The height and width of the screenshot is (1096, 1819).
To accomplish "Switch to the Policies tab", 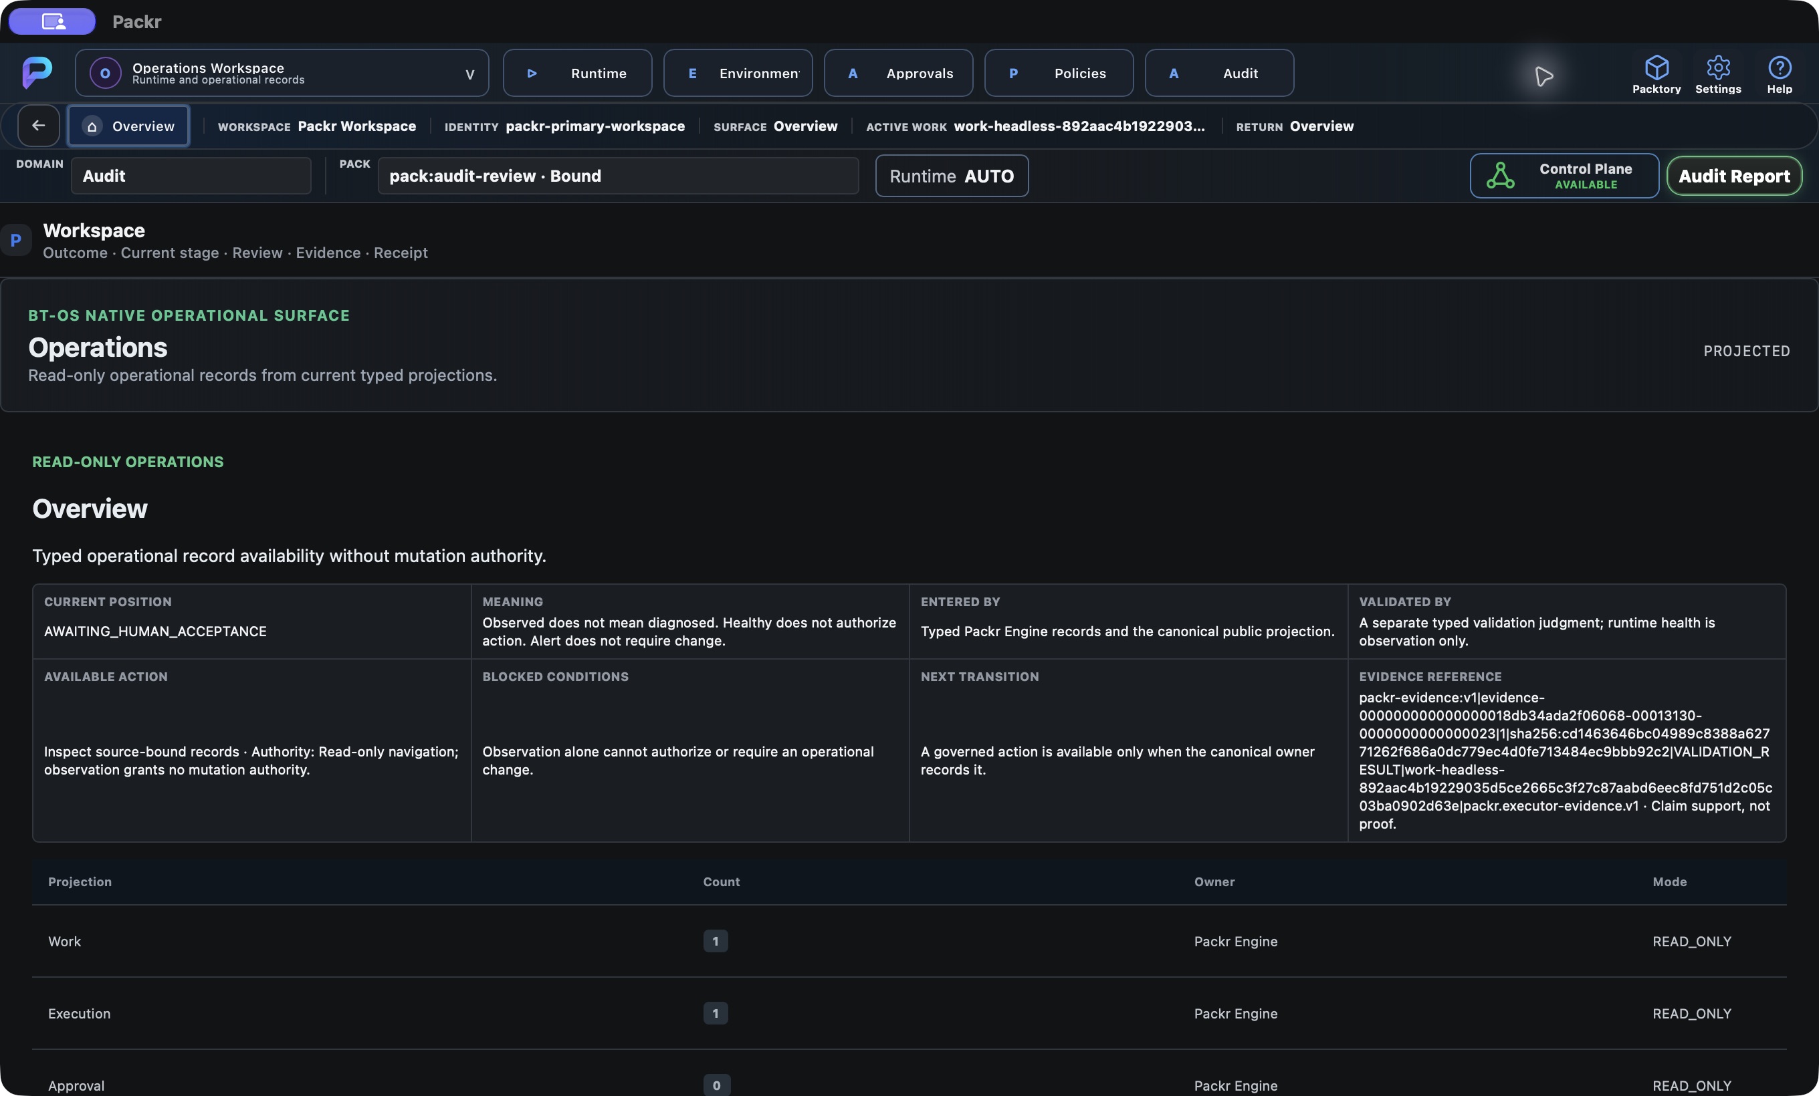I will click(x=1059, y=73).
